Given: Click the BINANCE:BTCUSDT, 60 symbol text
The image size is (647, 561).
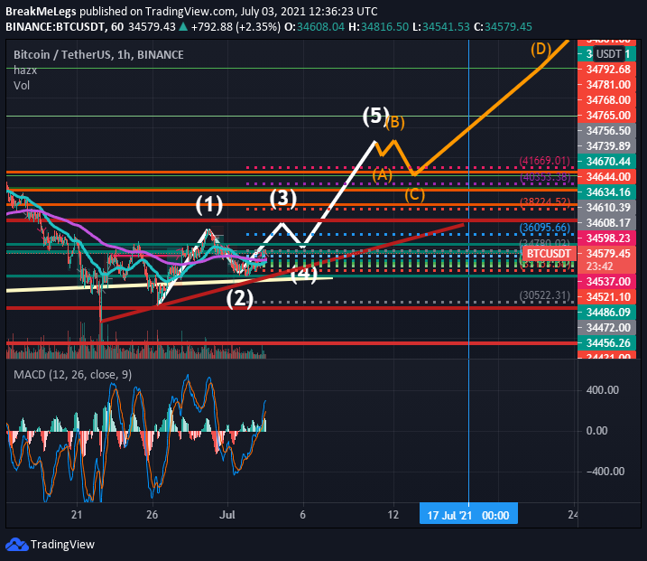Looking at the screenshot, I should [x=64, y=27].
